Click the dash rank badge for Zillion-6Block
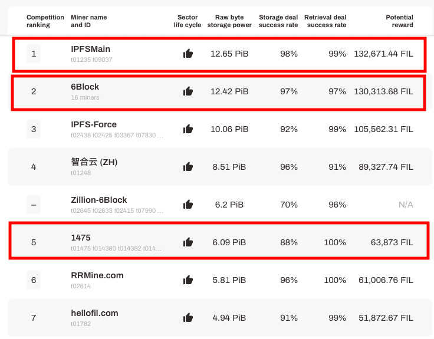Image resolution: width=434 pixels, height=339 pixels. pyautogui.click(x=34, y=205)
